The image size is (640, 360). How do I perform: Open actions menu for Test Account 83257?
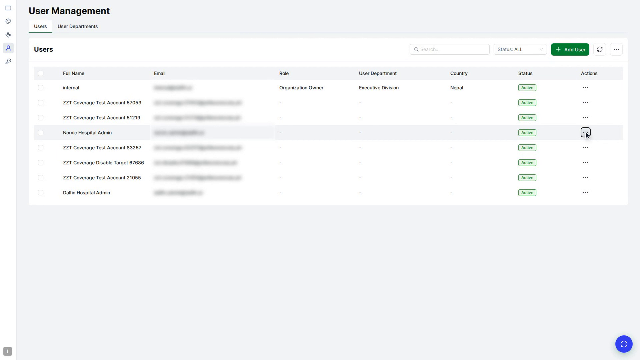(585, 147)
